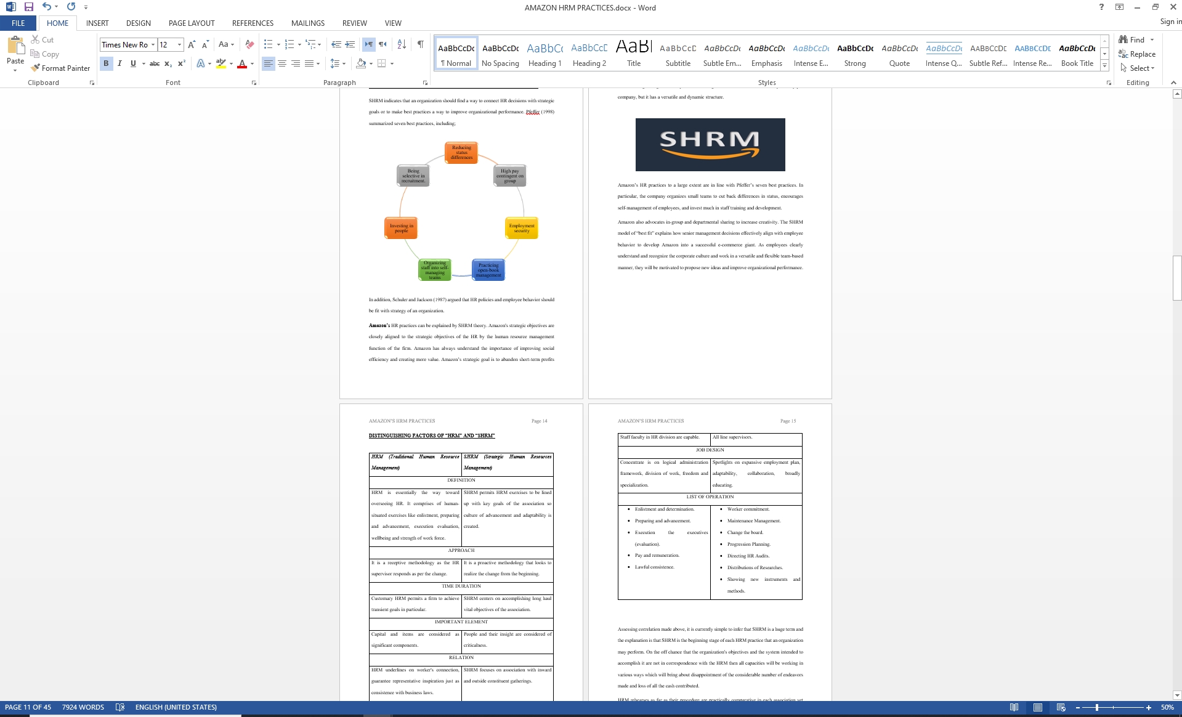Toggle superscript formatting

pyautogui.click(x=180, y=63)
